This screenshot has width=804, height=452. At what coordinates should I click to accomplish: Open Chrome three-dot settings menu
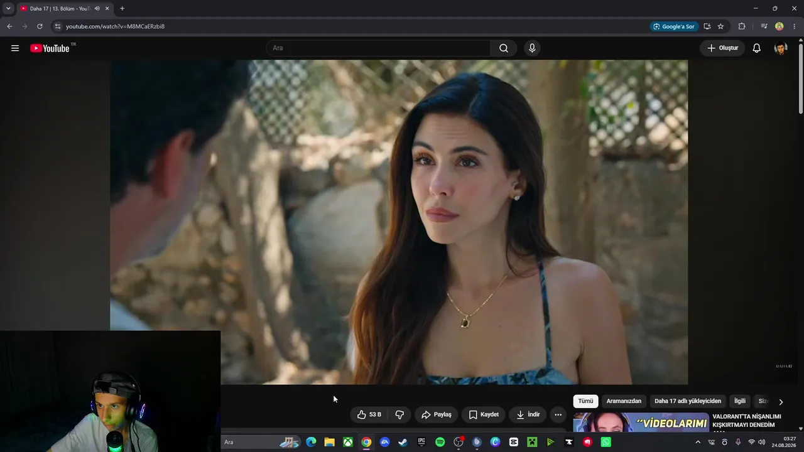(x=795, y=26)
